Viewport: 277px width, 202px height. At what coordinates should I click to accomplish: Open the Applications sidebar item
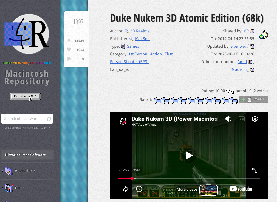coord(25,170)
